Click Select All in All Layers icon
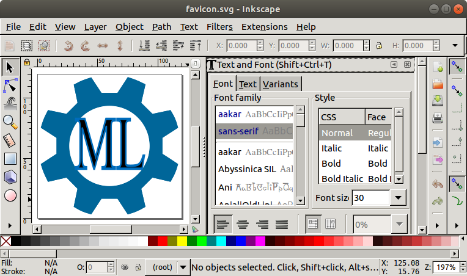The height and width of the screenshot is (276, 467). [x=27, y=46]
